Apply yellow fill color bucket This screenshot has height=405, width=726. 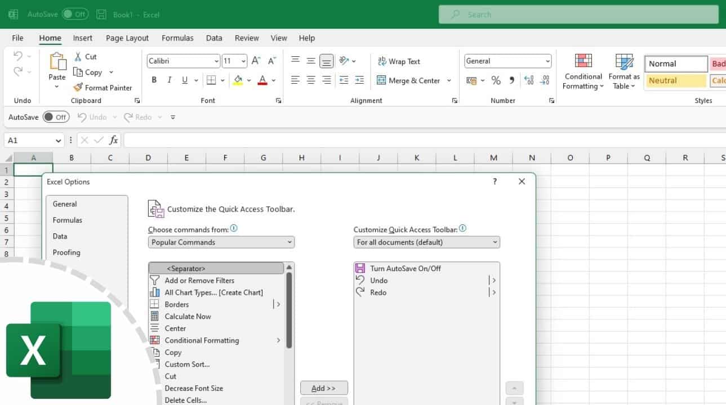pos(238,80)
